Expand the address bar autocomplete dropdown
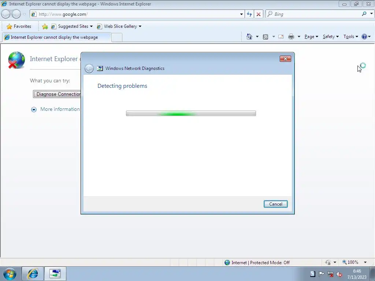The height and width of the screenshot is (281, 375). pyautogui.click(x=241, y=14)
